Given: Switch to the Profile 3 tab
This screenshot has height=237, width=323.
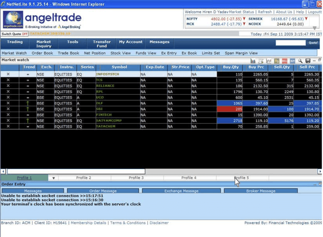Looking at the screenshot, I should 136,178.
